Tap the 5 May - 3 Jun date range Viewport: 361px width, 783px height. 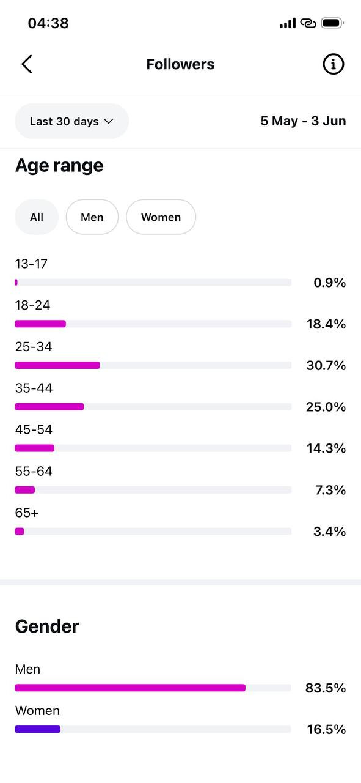tap(304, 121)
